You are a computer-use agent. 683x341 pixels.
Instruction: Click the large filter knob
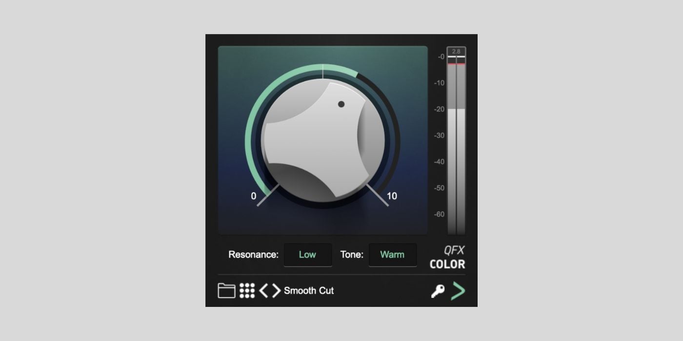322,141
